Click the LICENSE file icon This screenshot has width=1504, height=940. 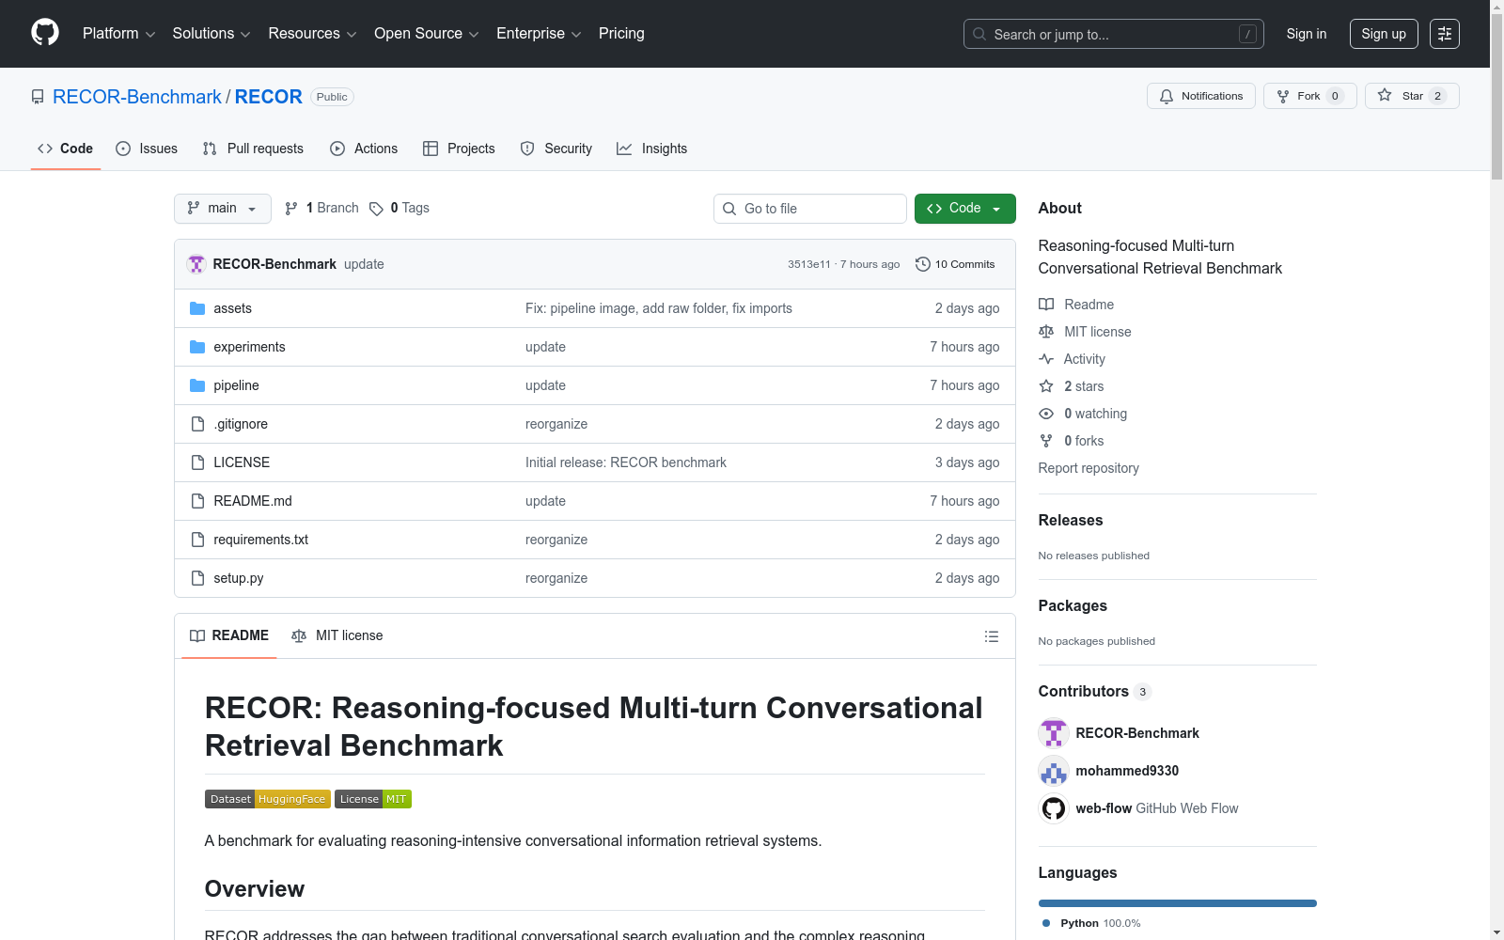click(197, 462)
